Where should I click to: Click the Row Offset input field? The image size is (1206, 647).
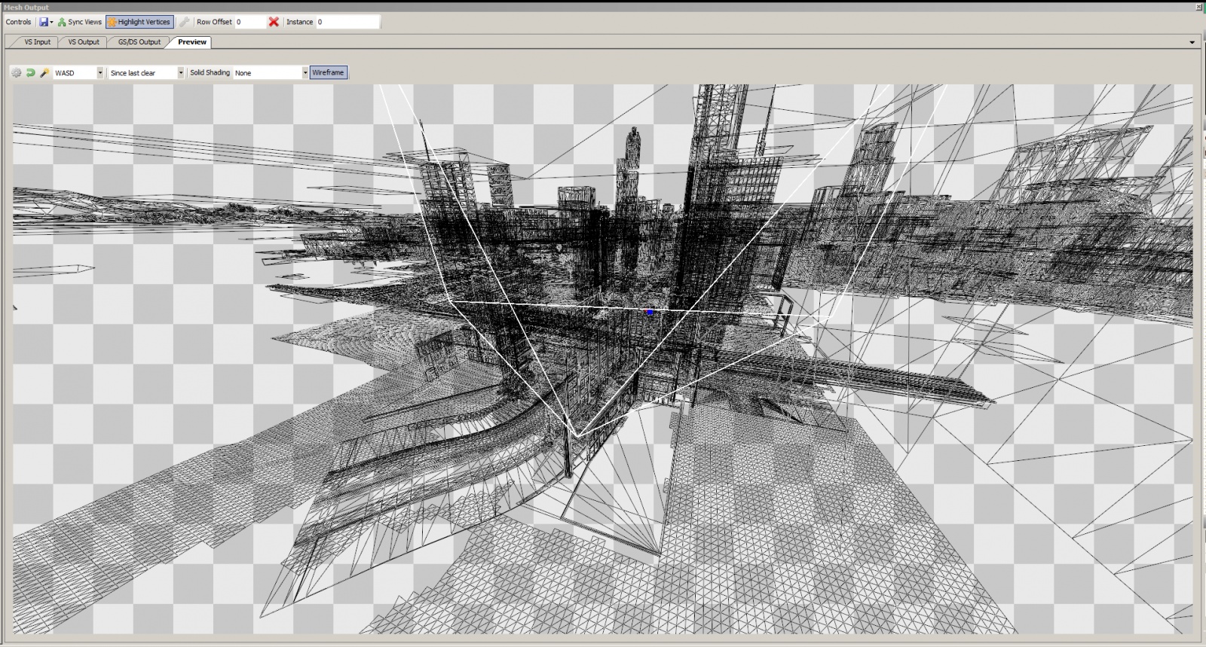[x=249, y=22]
